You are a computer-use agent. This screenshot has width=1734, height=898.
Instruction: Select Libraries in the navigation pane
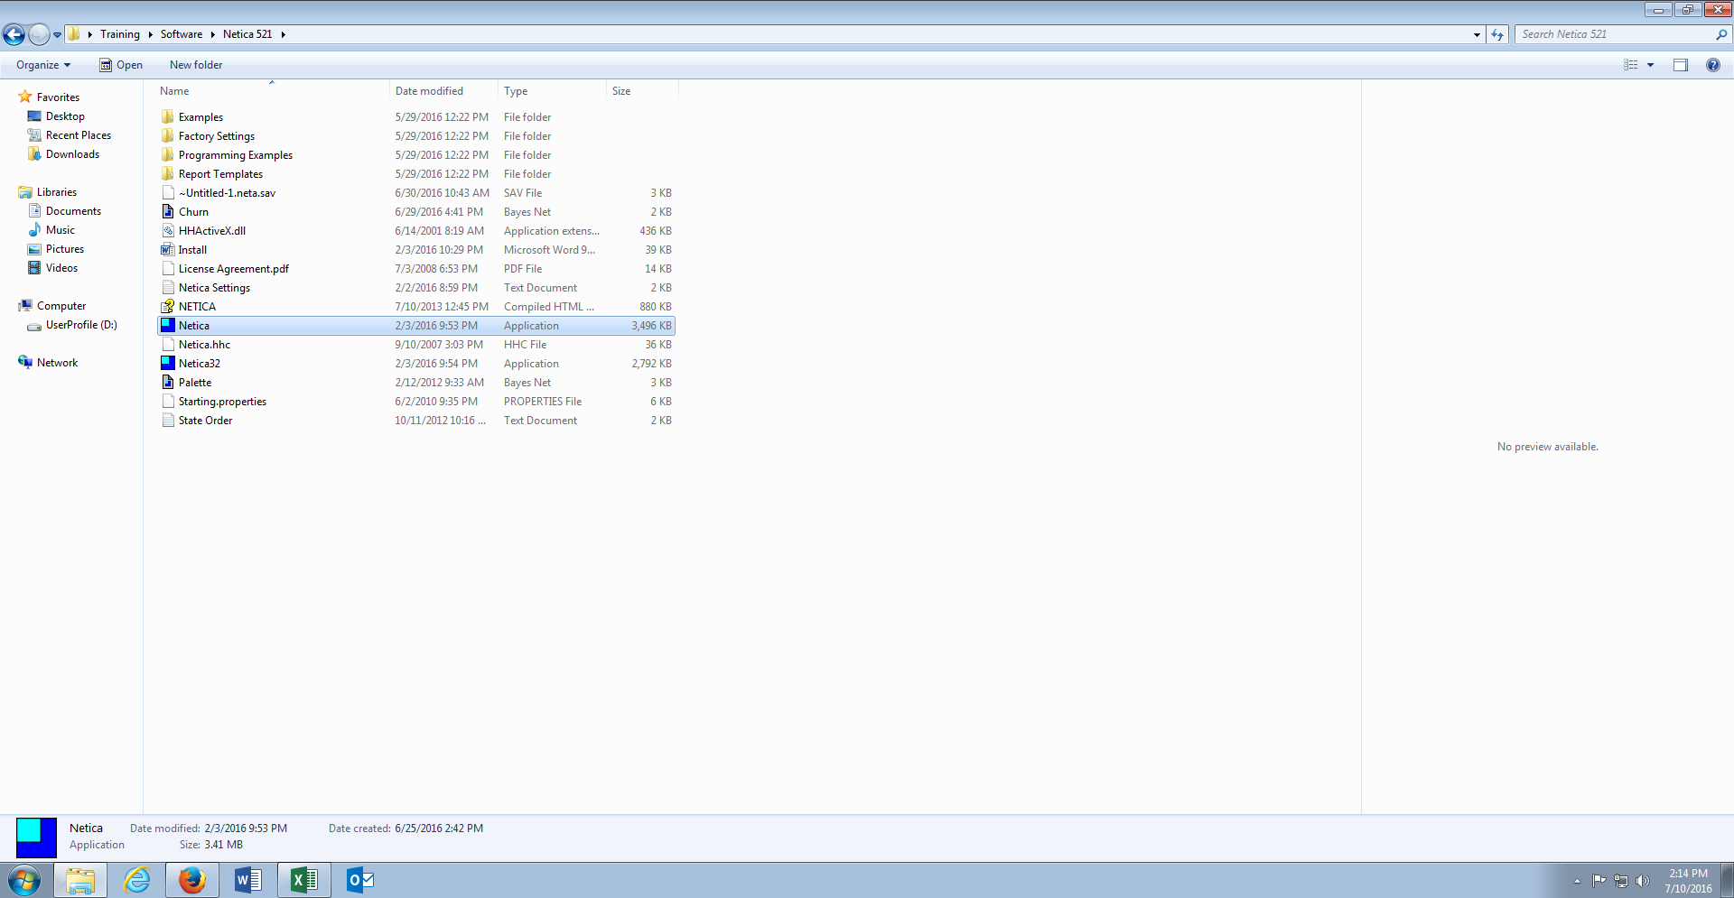pos(56,192)
